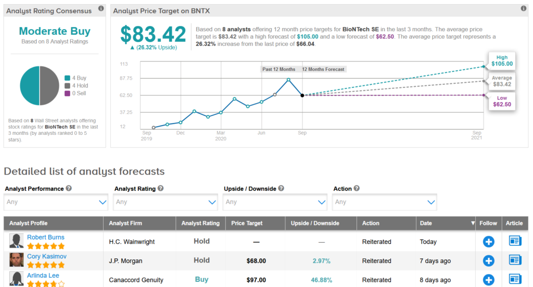Open Cory Kasimov analyst profile link
The width and height of the screenshot is (533, 287).
(x=46, y=256)
